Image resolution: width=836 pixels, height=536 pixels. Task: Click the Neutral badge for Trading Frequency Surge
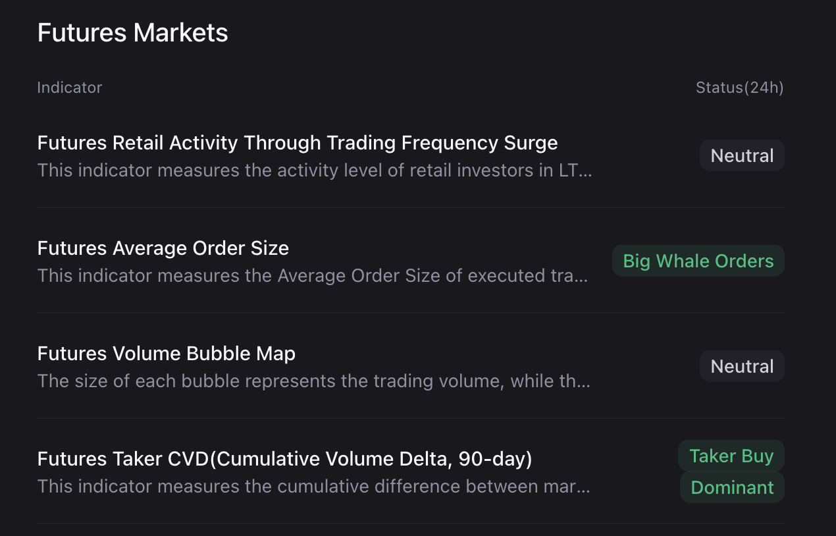[x=742, y=155]
